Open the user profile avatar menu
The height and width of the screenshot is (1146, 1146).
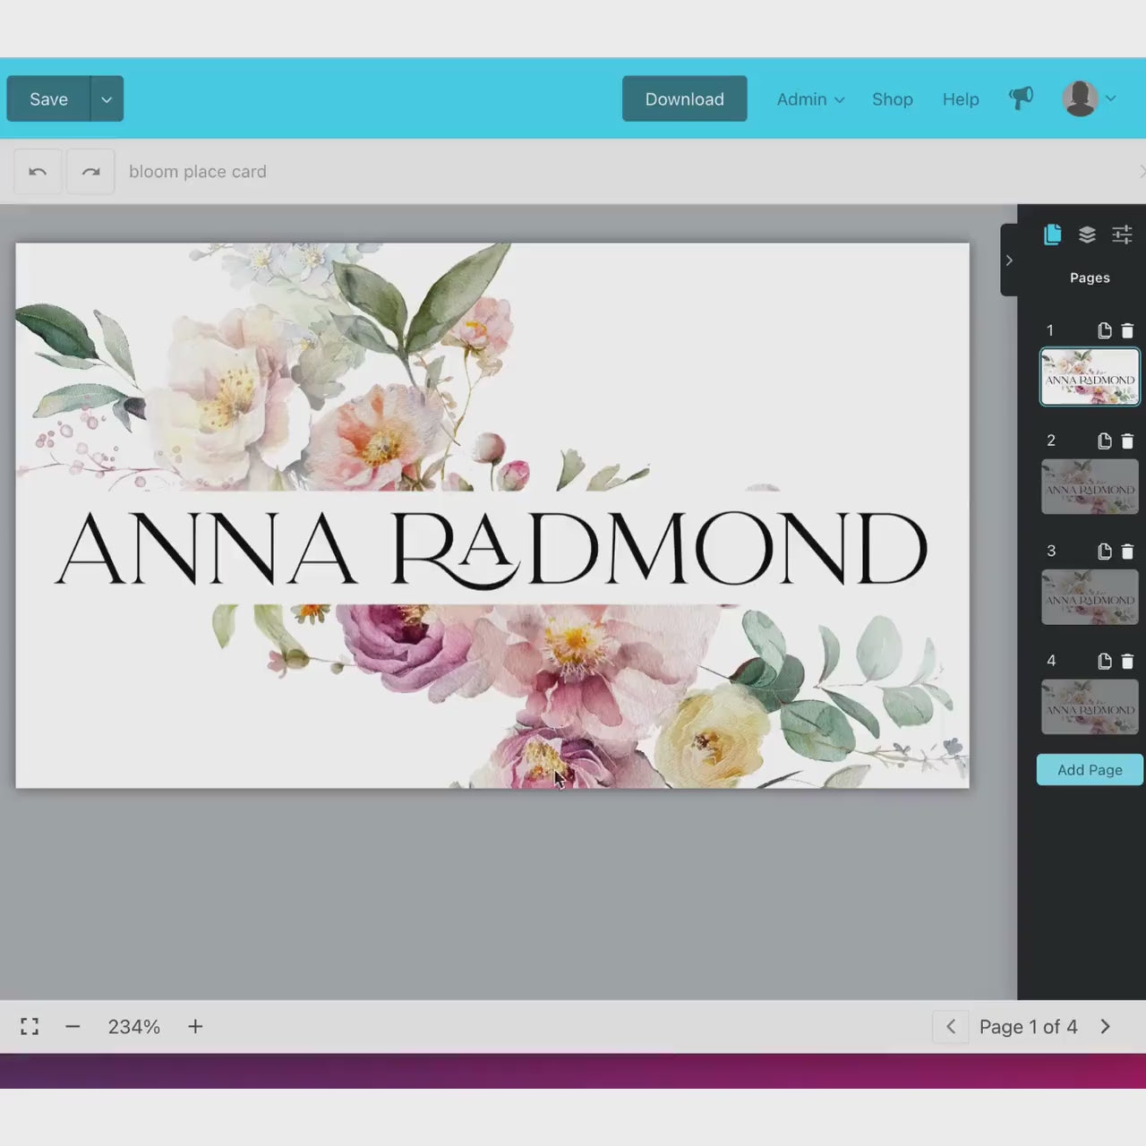[1088, 98]
